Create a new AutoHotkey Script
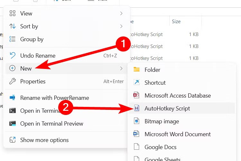The image size is (241, 161). pyautogui.click(x=182, y=109)
